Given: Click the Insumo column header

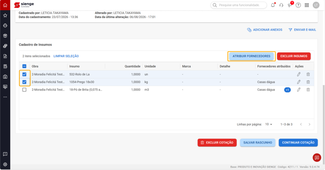Looking at the screenshot, I should [x=74, y=66].
